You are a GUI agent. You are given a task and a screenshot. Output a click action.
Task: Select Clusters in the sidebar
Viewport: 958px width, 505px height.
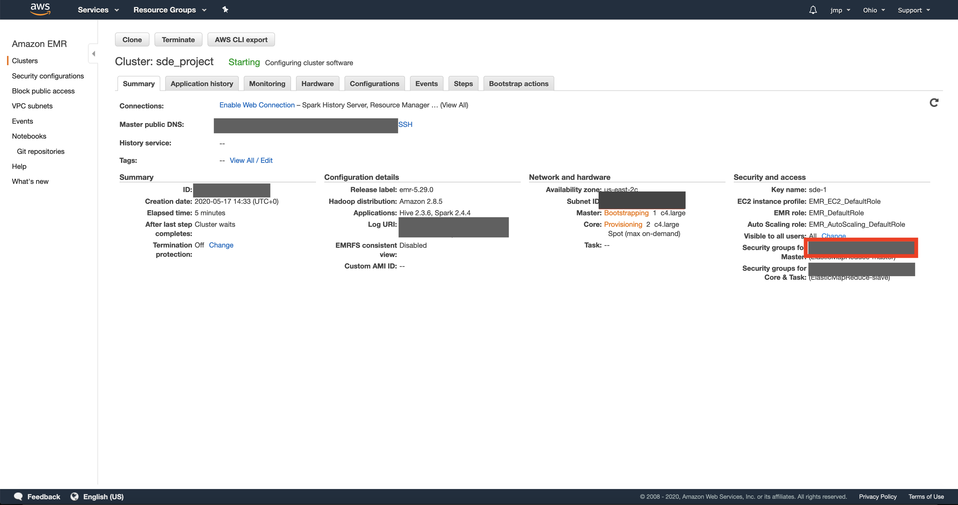(x=24, y=61)
